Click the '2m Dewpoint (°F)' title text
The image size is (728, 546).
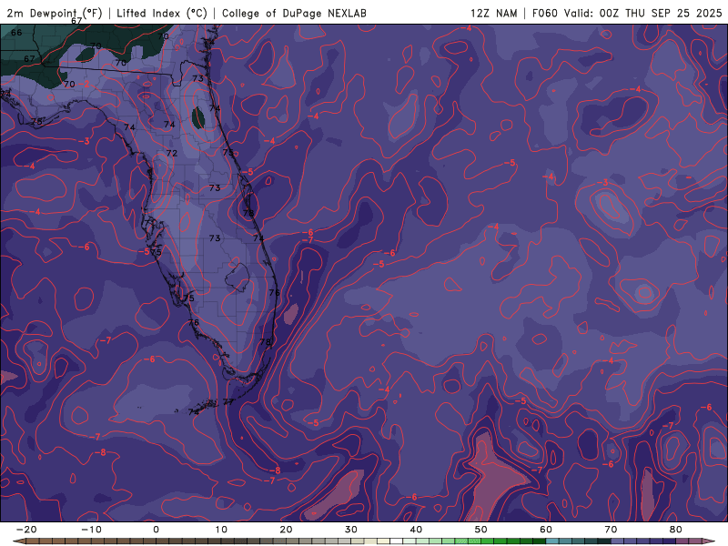54,13
